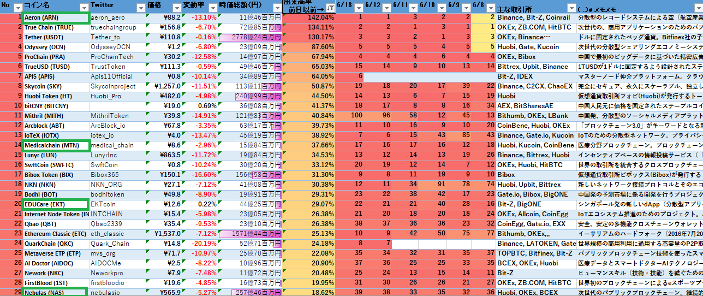Click Skycoin's ¥1,257.0 price cell

coord(164,86)
